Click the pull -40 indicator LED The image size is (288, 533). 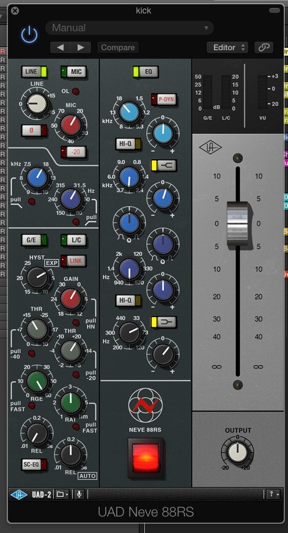click(32, 353)
